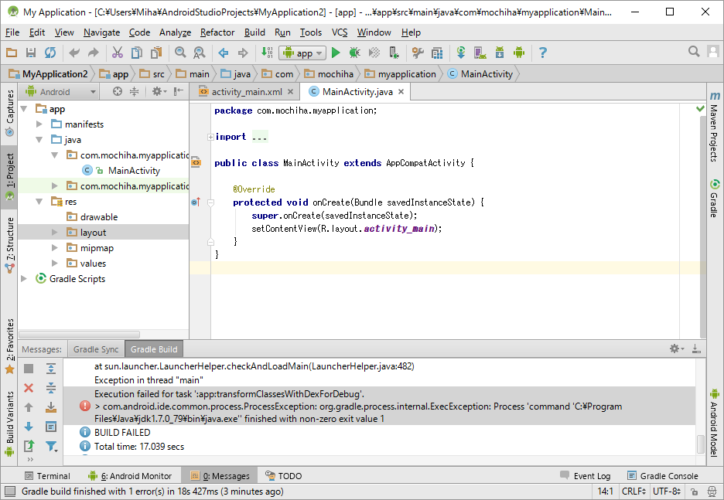Open the Gradle Console

663,475
